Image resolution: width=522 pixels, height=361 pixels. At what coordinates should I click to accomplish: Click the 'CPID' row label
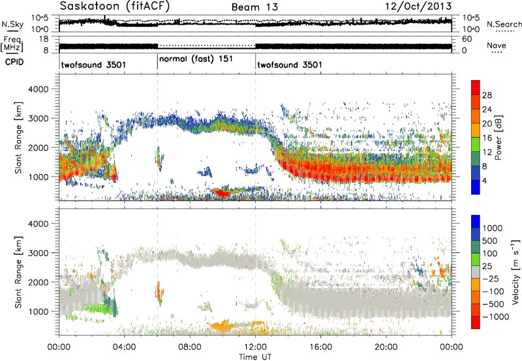coord(14,62)
